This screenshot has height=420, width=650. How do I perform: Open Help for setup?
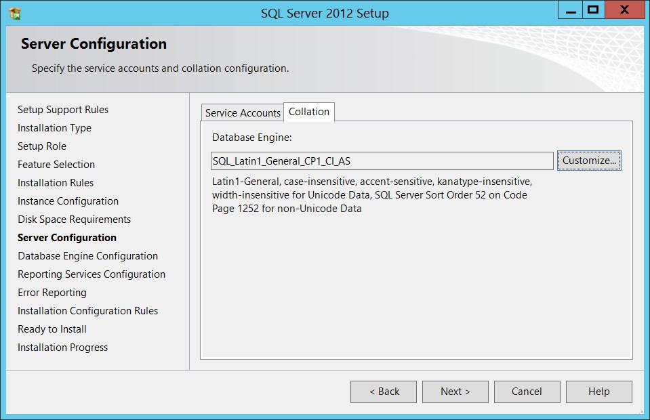pyautogui.click(x=599, y=392)
